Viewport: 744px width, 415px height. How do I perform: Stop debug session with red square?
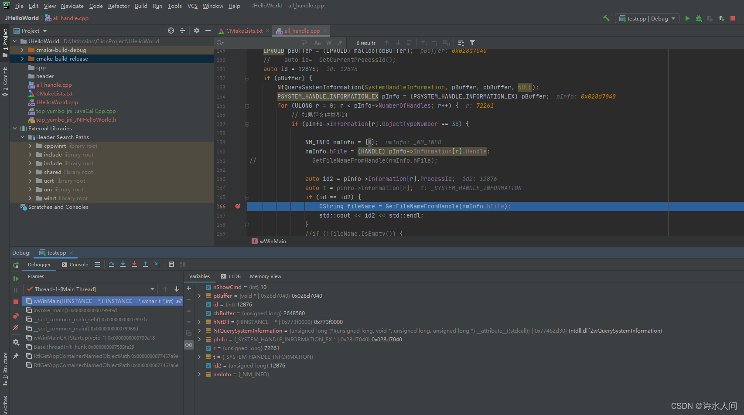pyautogui.click(x=16, y=302)
